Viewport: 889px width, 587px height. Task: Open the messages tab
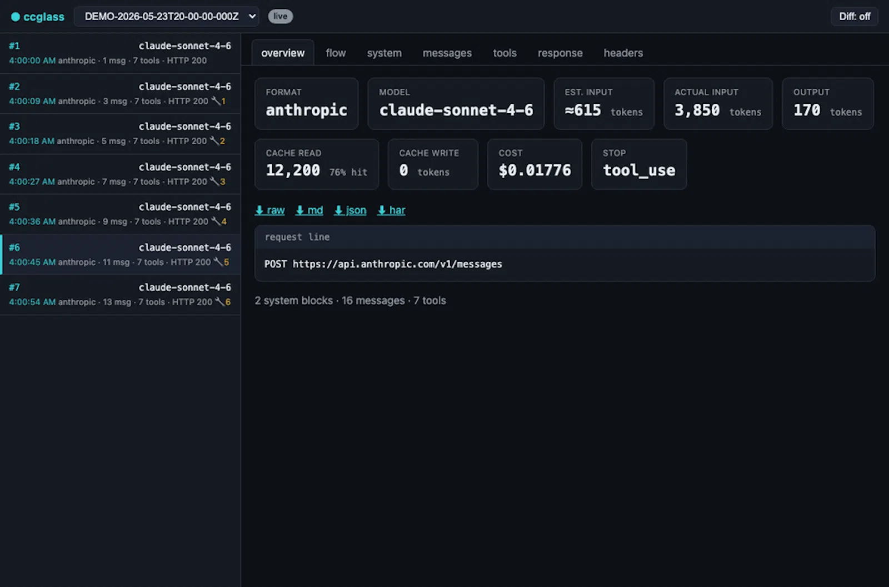(x=447, y=53)
